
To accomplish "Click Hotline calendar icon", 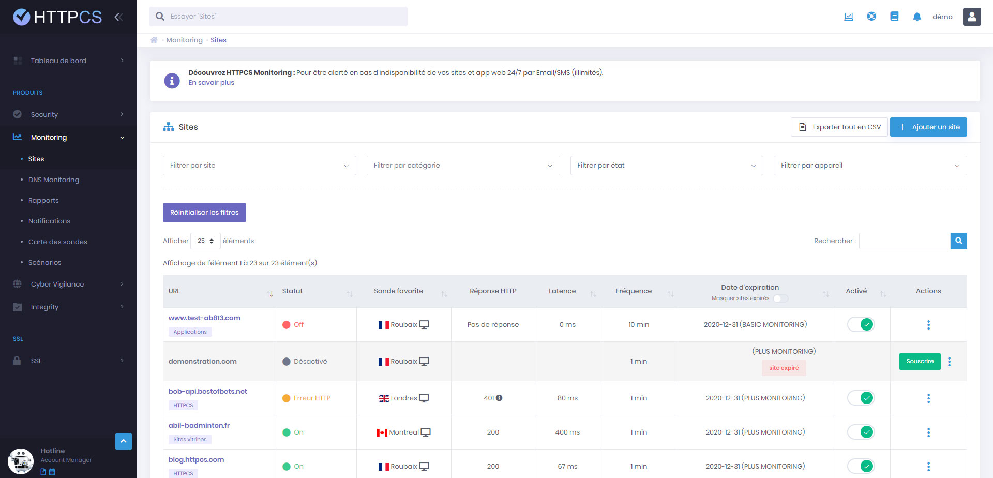I will click(x=52, y=472).
